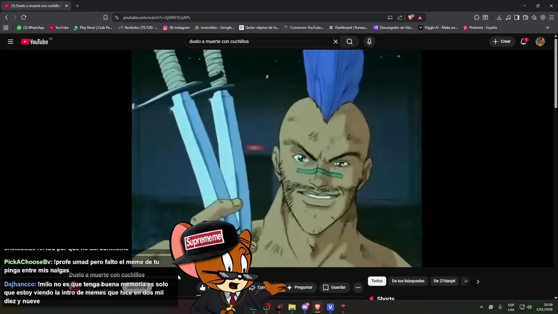Open the Instagram bookmark
The height and width of the screenshot is (314, 558).
coord(177,27)
